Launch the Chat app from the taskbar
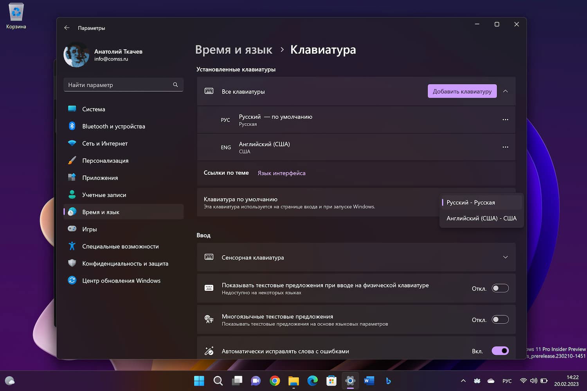Image resolution: width=587 pixels, height=391 pixels. coord(256,381)
